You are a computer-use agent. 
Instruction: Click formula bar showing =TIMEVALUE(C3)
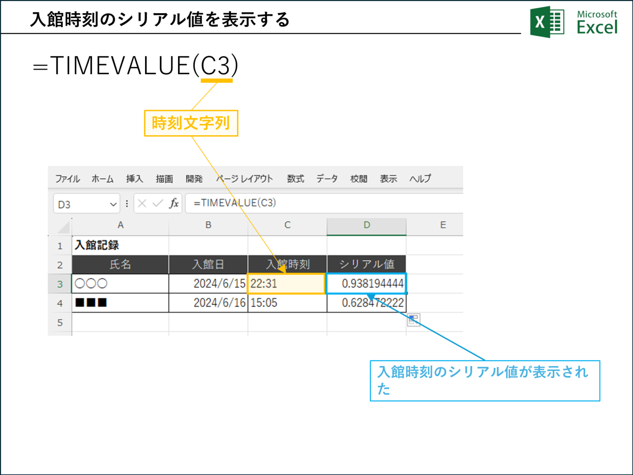click(x=324, y=203)
